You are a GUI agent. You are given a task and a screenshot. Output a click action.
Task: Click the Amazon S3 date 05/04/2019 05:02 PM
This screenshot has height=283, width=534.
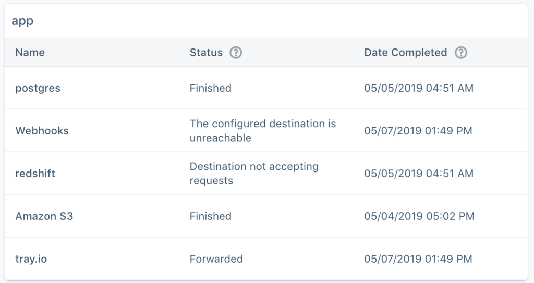pos(419,216)
